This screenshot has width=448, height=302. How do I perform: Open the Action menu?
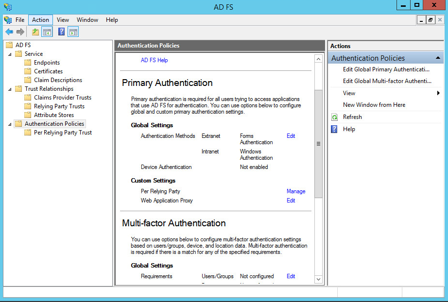point(40,20)
